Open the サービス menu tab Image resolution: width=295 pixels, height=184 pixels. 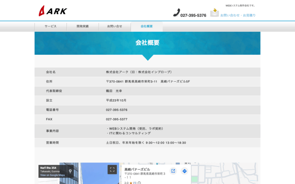(x=51, y=26)
